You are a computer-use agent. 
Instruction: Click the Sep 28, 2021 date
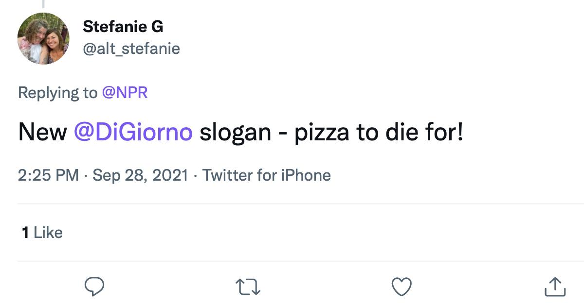(x=140, y=175)
